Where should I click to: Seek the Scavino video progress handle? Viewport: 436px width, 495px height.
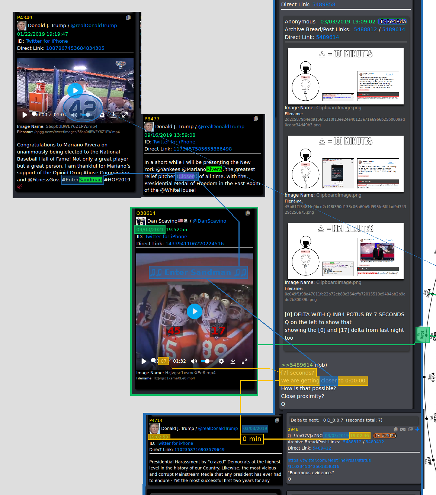pos(153,360)
